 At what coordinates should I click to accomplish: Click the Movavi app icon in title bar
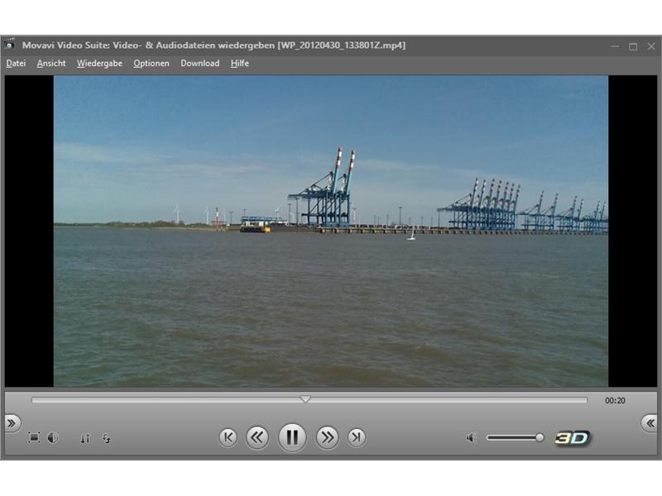(x=10, y=45)
